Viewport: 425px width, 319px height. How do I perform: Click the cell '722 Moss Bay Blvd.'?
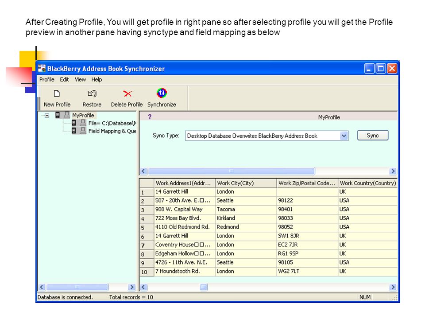point(185,218)
